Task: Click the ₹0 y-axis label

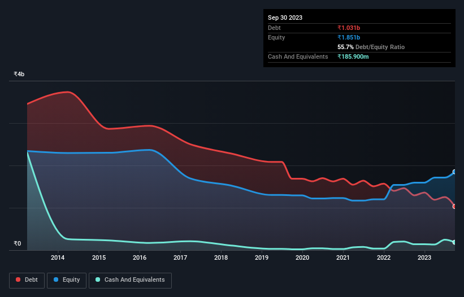Action: pos(17,243)
